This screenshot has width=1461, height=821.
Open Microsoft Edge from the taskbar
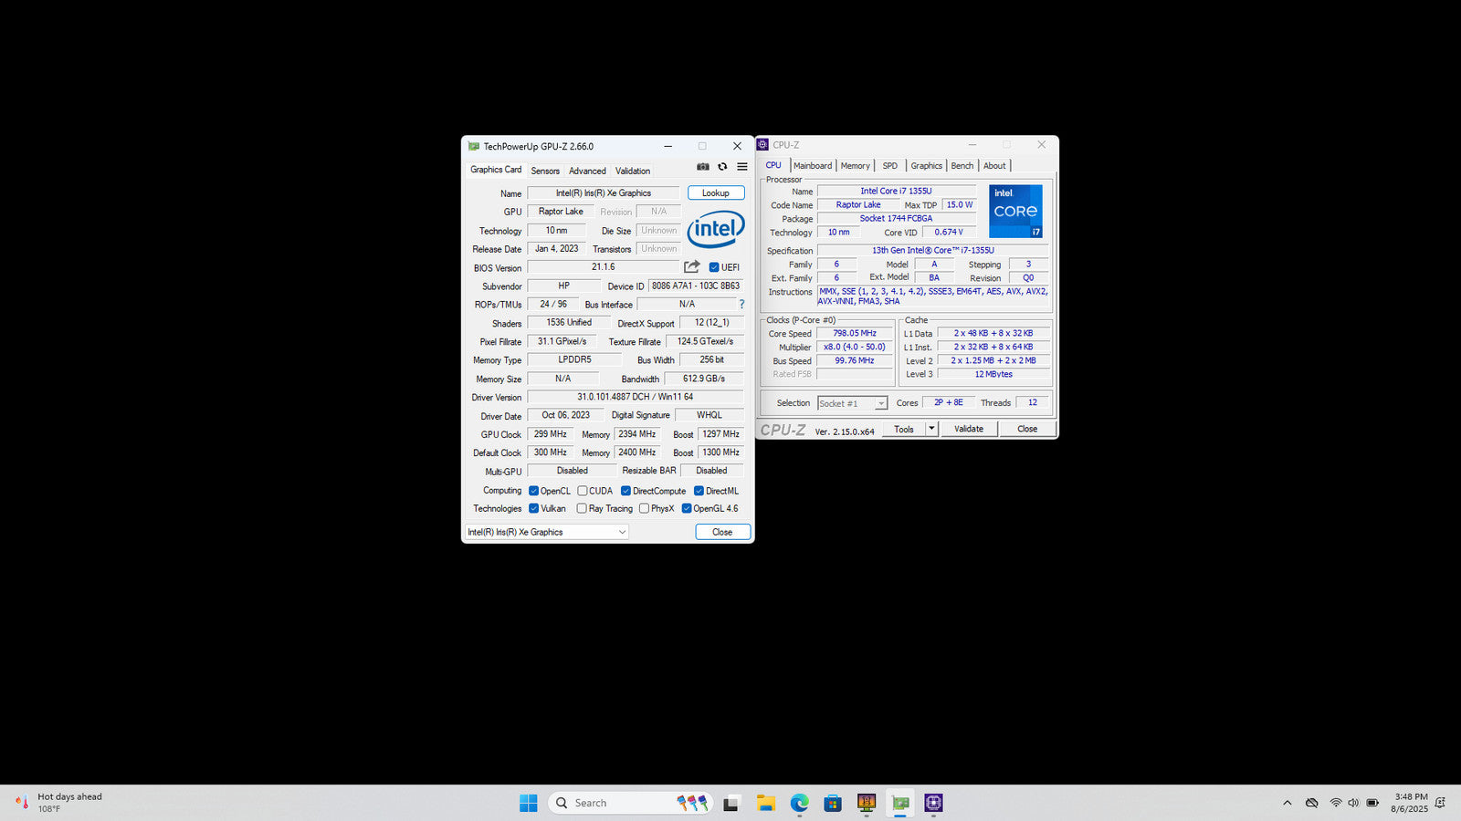(x=799, y=803)
